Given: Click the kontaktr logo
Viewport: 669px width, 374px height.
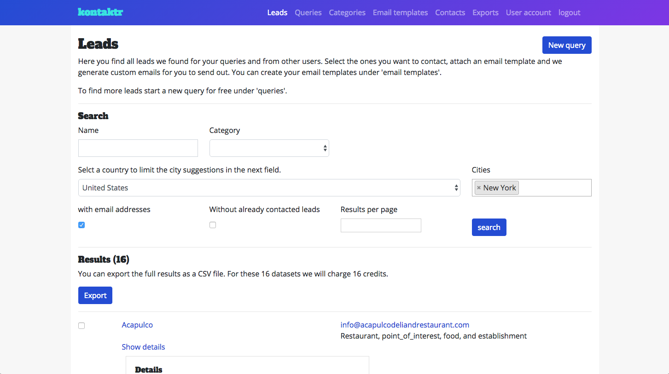Looking at the screenshot, I should tap(100, 12).
